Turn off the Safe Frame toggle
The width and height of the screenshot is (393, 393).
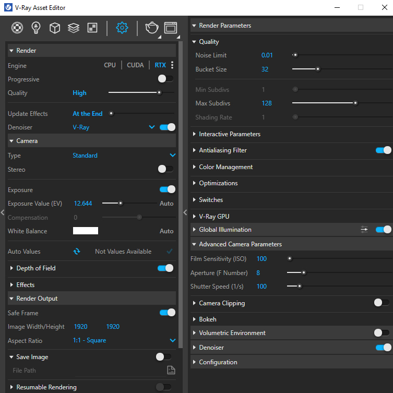click(167, 313)
